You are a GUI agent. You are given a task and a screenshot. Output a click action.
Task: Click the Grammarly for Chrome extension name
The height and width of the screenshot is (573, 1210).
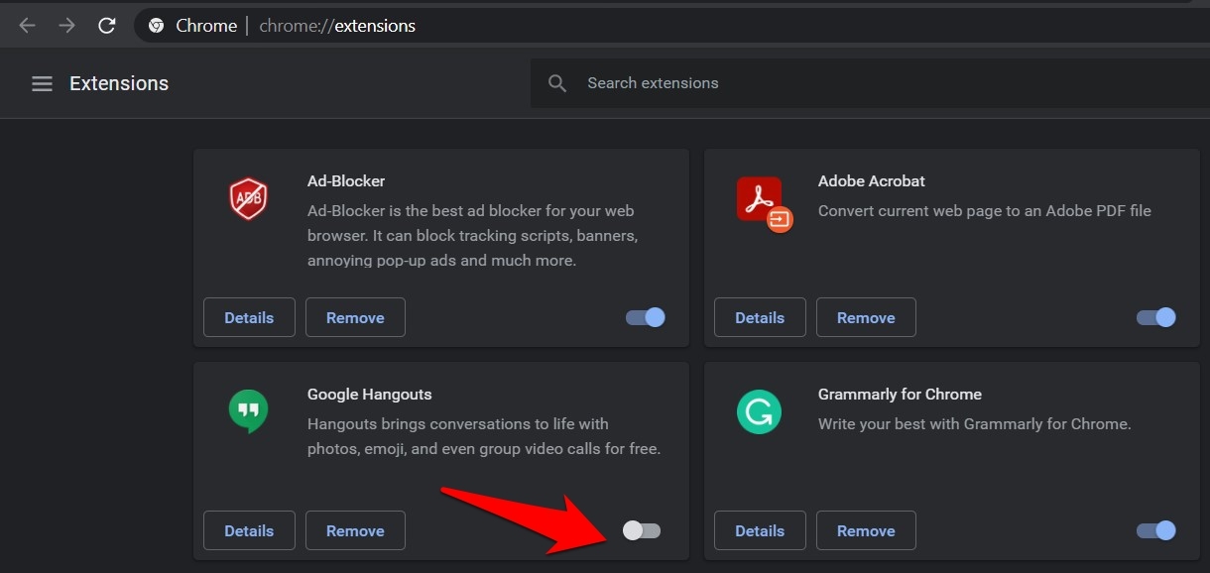[x=900, y=395]
